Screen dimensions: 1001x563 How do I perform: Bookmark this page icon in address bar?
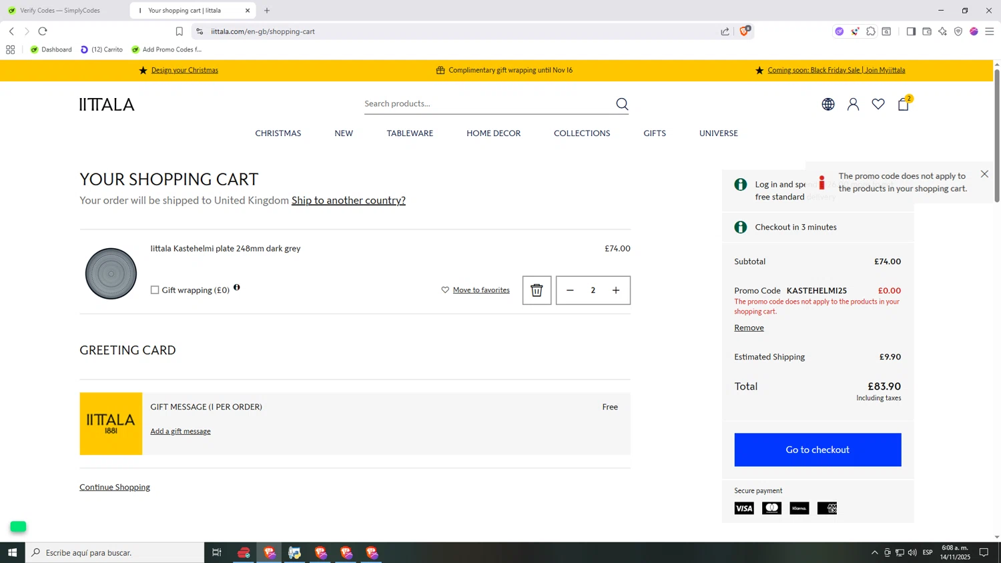click(x=179, y=31)
